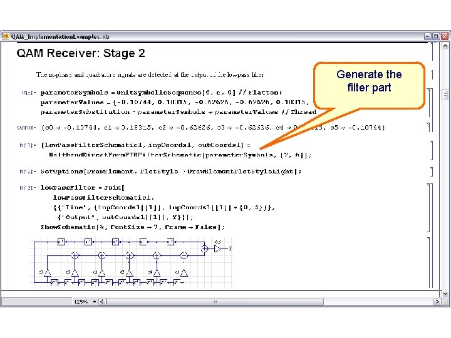
Task: Click the parameterValues input line
Action: click(x=175, y=102)
